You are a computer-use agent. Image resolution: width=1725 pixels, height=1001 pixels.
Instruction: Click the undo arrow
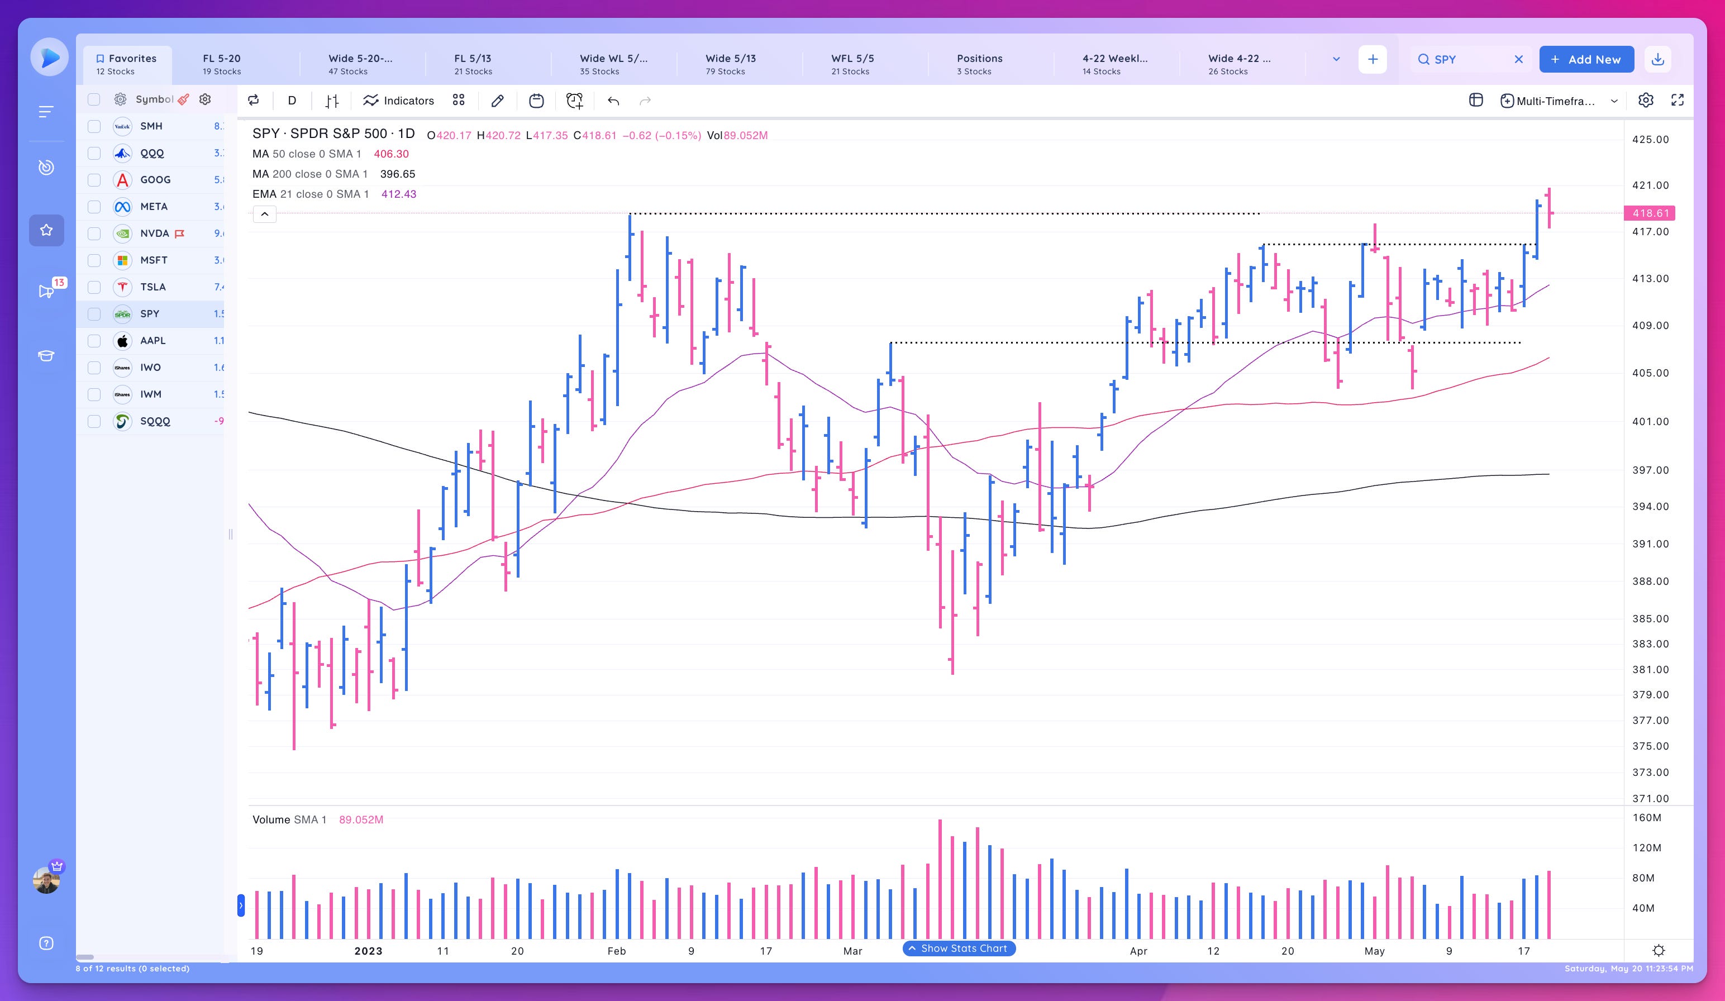coord(613,101)
